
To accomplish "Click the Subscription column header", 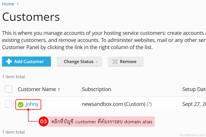I will tap(96, 89).
